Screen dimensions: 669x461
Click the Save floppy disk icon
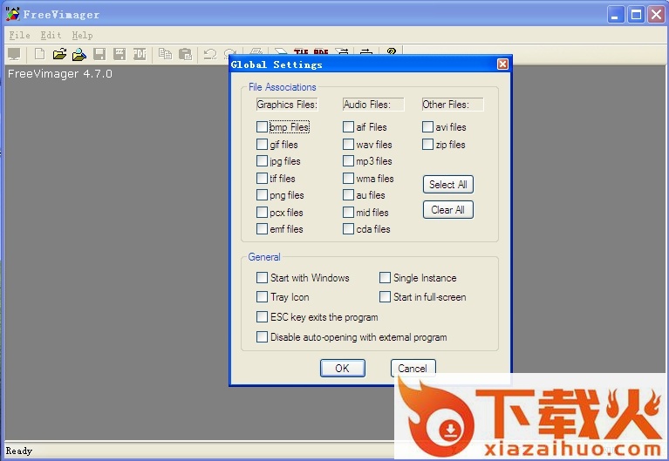click(99, 54)
